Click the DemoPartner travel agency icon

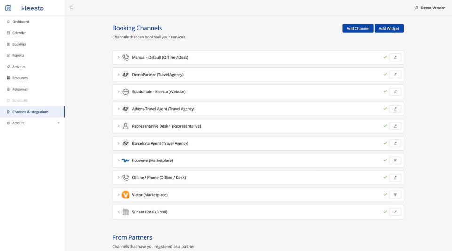tap(125, 75)
